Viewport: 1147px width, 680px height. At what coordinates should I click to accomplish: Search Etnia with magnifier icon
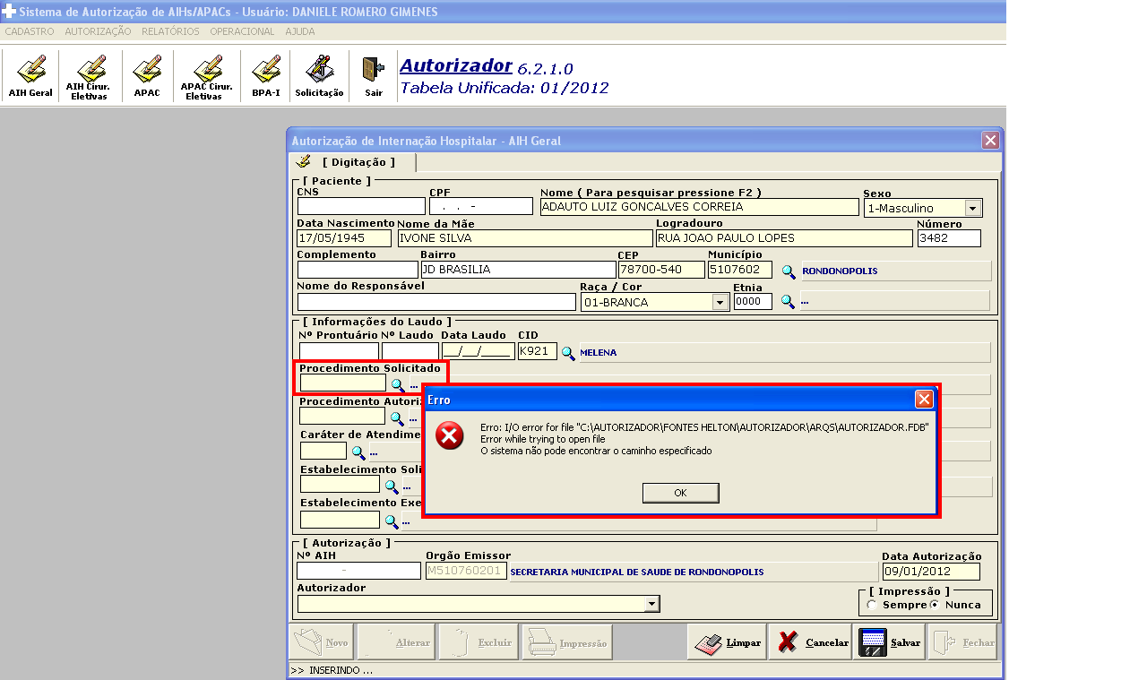[x=788, y=302]
